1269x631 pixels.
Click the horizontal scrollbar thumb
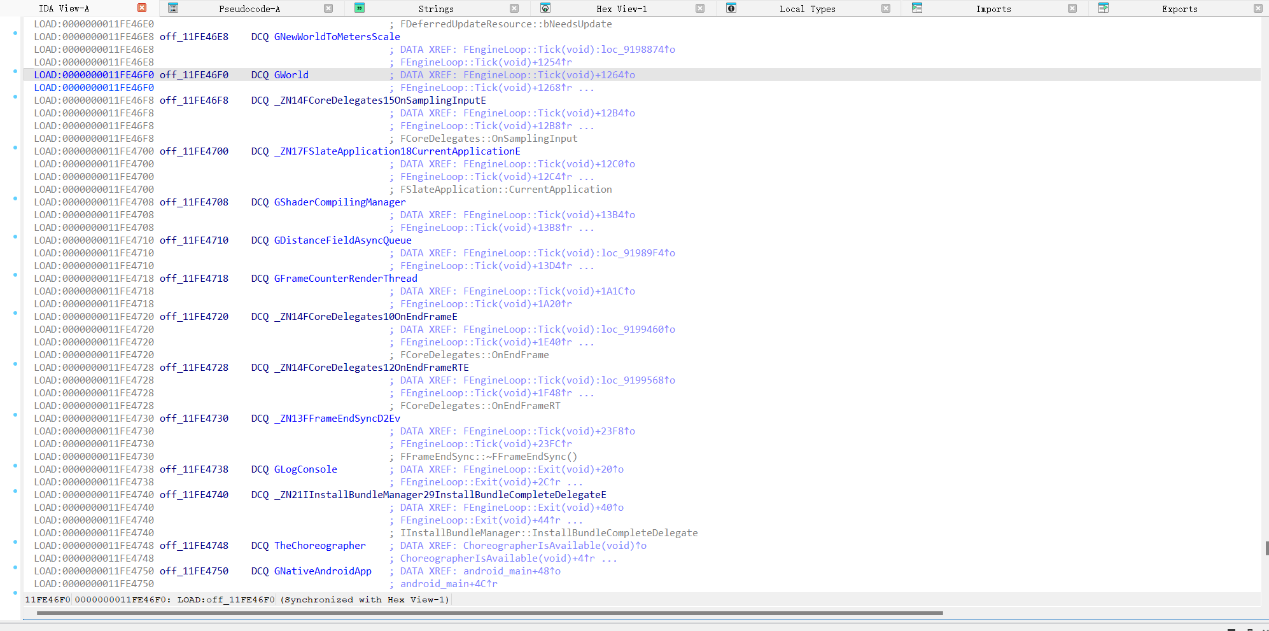coord(490,613)
